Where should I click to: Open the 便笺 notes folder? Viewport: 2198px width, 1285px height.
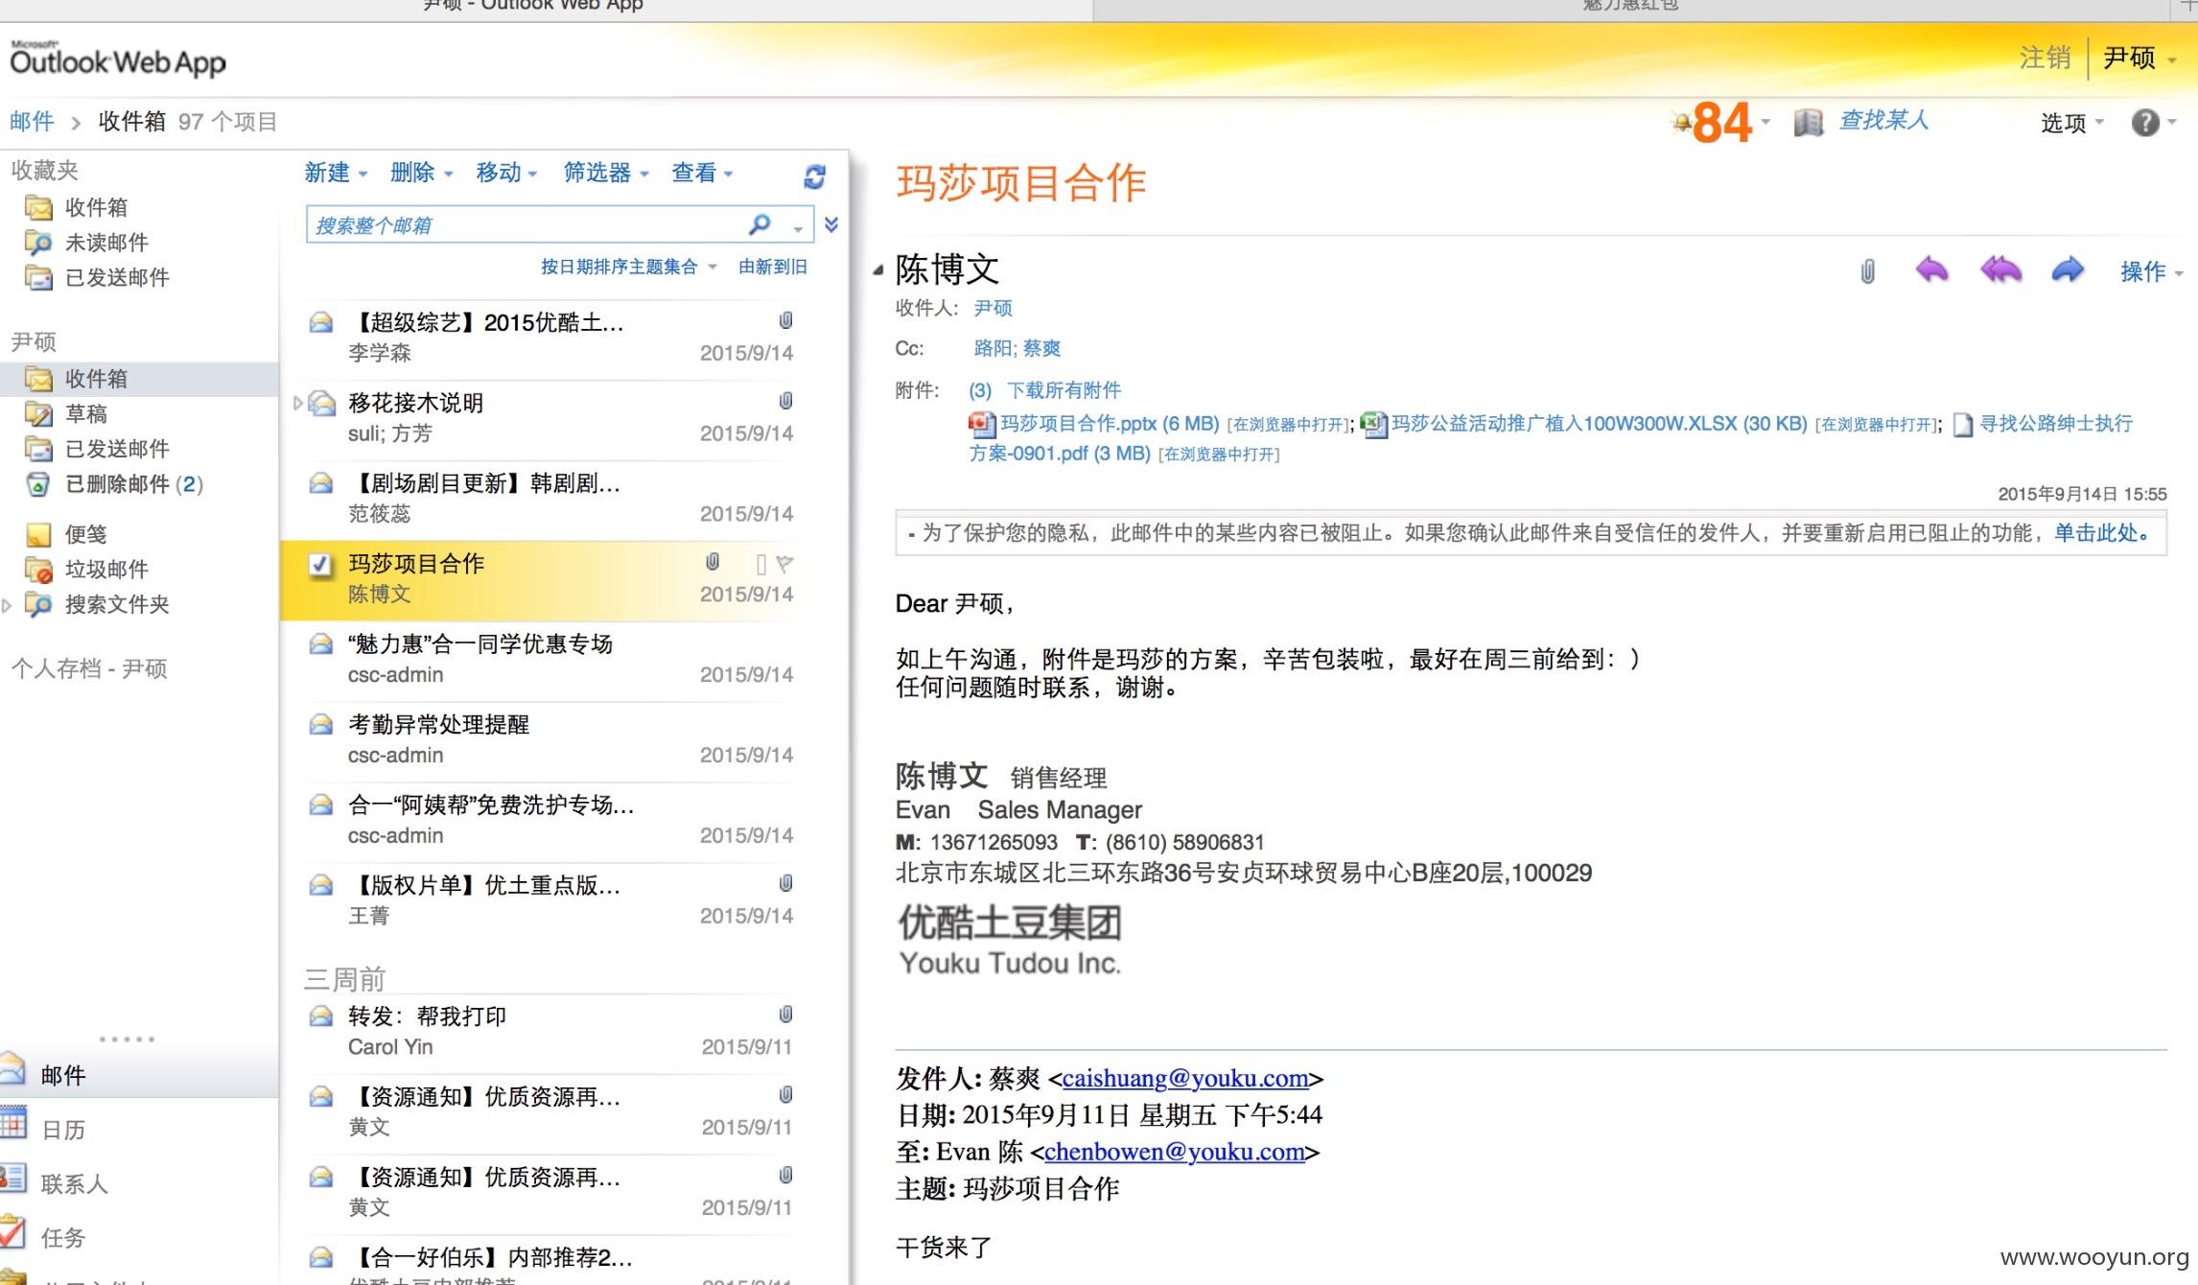point(85,534)
